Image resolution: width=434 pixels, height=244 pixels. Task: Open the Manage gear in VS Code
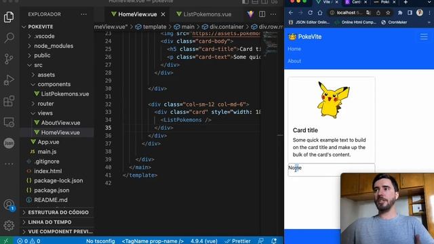coord(9,226)
